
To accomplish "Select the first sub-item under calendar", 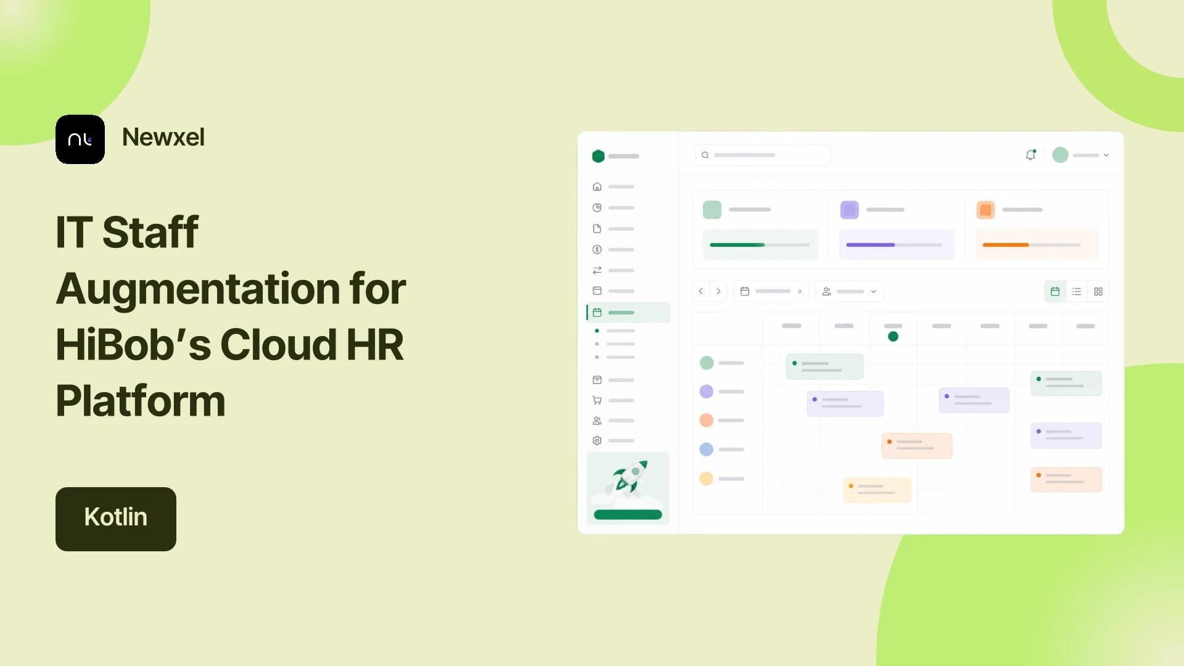I will [615, 331].
